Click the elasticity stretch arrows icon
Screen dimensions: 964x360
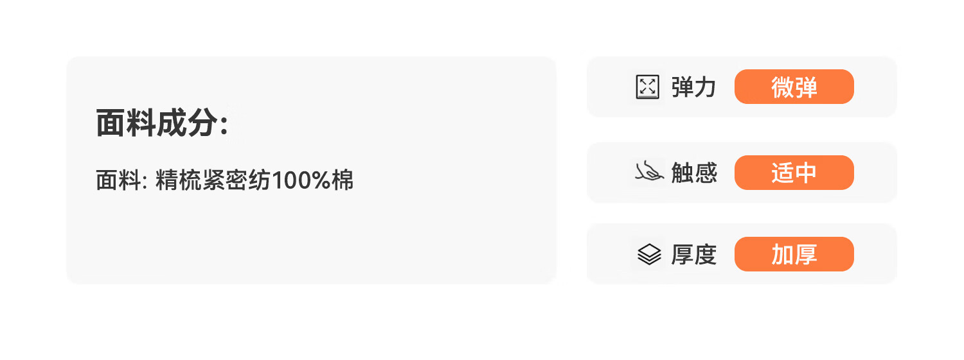(647, 87)
